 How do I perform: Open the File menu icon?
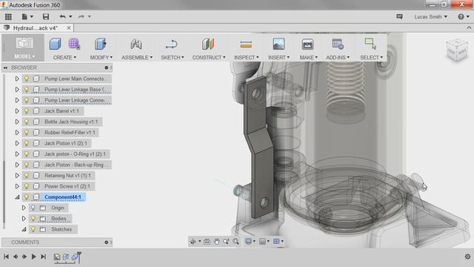[x=24, y=16]
